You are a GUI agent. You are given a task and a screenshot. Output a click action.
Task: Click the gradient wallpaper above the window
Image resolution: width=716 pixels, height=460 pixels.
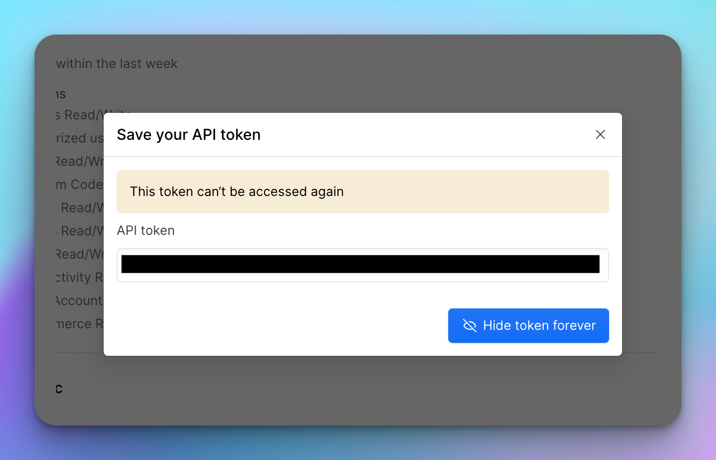(x=358, y=16)
